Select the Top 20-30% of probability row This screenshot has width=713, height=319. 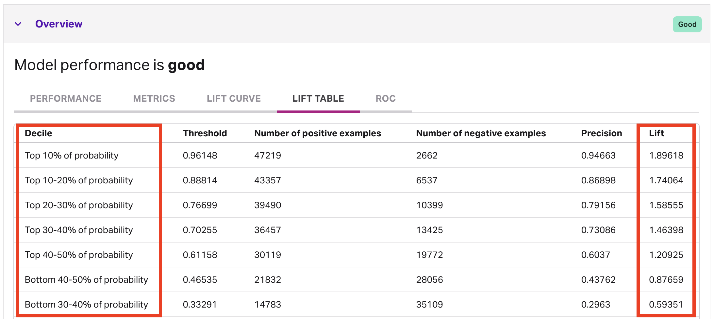pos(79,205)
